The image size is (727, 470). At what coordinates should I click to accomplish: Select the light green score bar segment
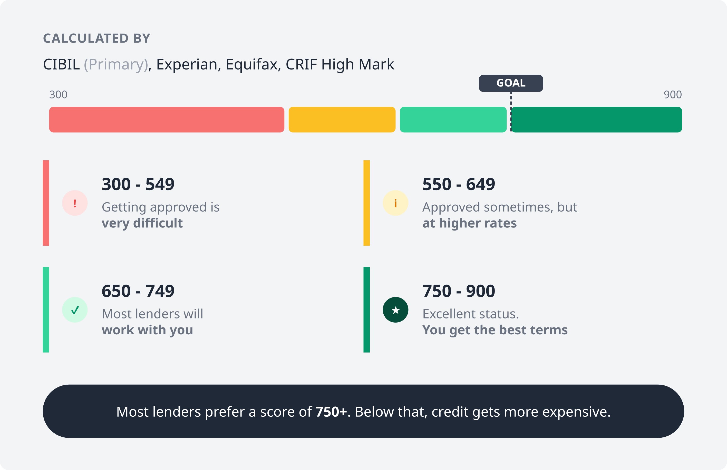pyautogui.click(x=453, y=120)
